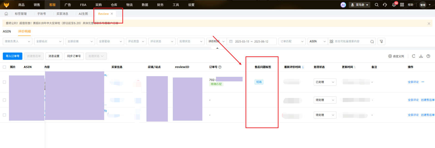Open the AI assistant icon
435x148 pixels.
(x=343, y=5)
